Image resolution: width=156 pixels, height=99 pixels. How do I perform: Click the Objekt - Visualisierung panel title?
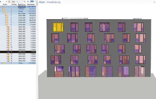coord(49,2)
